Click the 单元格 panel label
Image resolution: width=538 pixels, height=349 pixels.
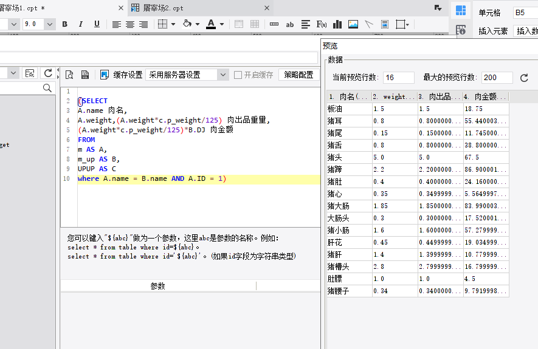(x=489, y=13)
